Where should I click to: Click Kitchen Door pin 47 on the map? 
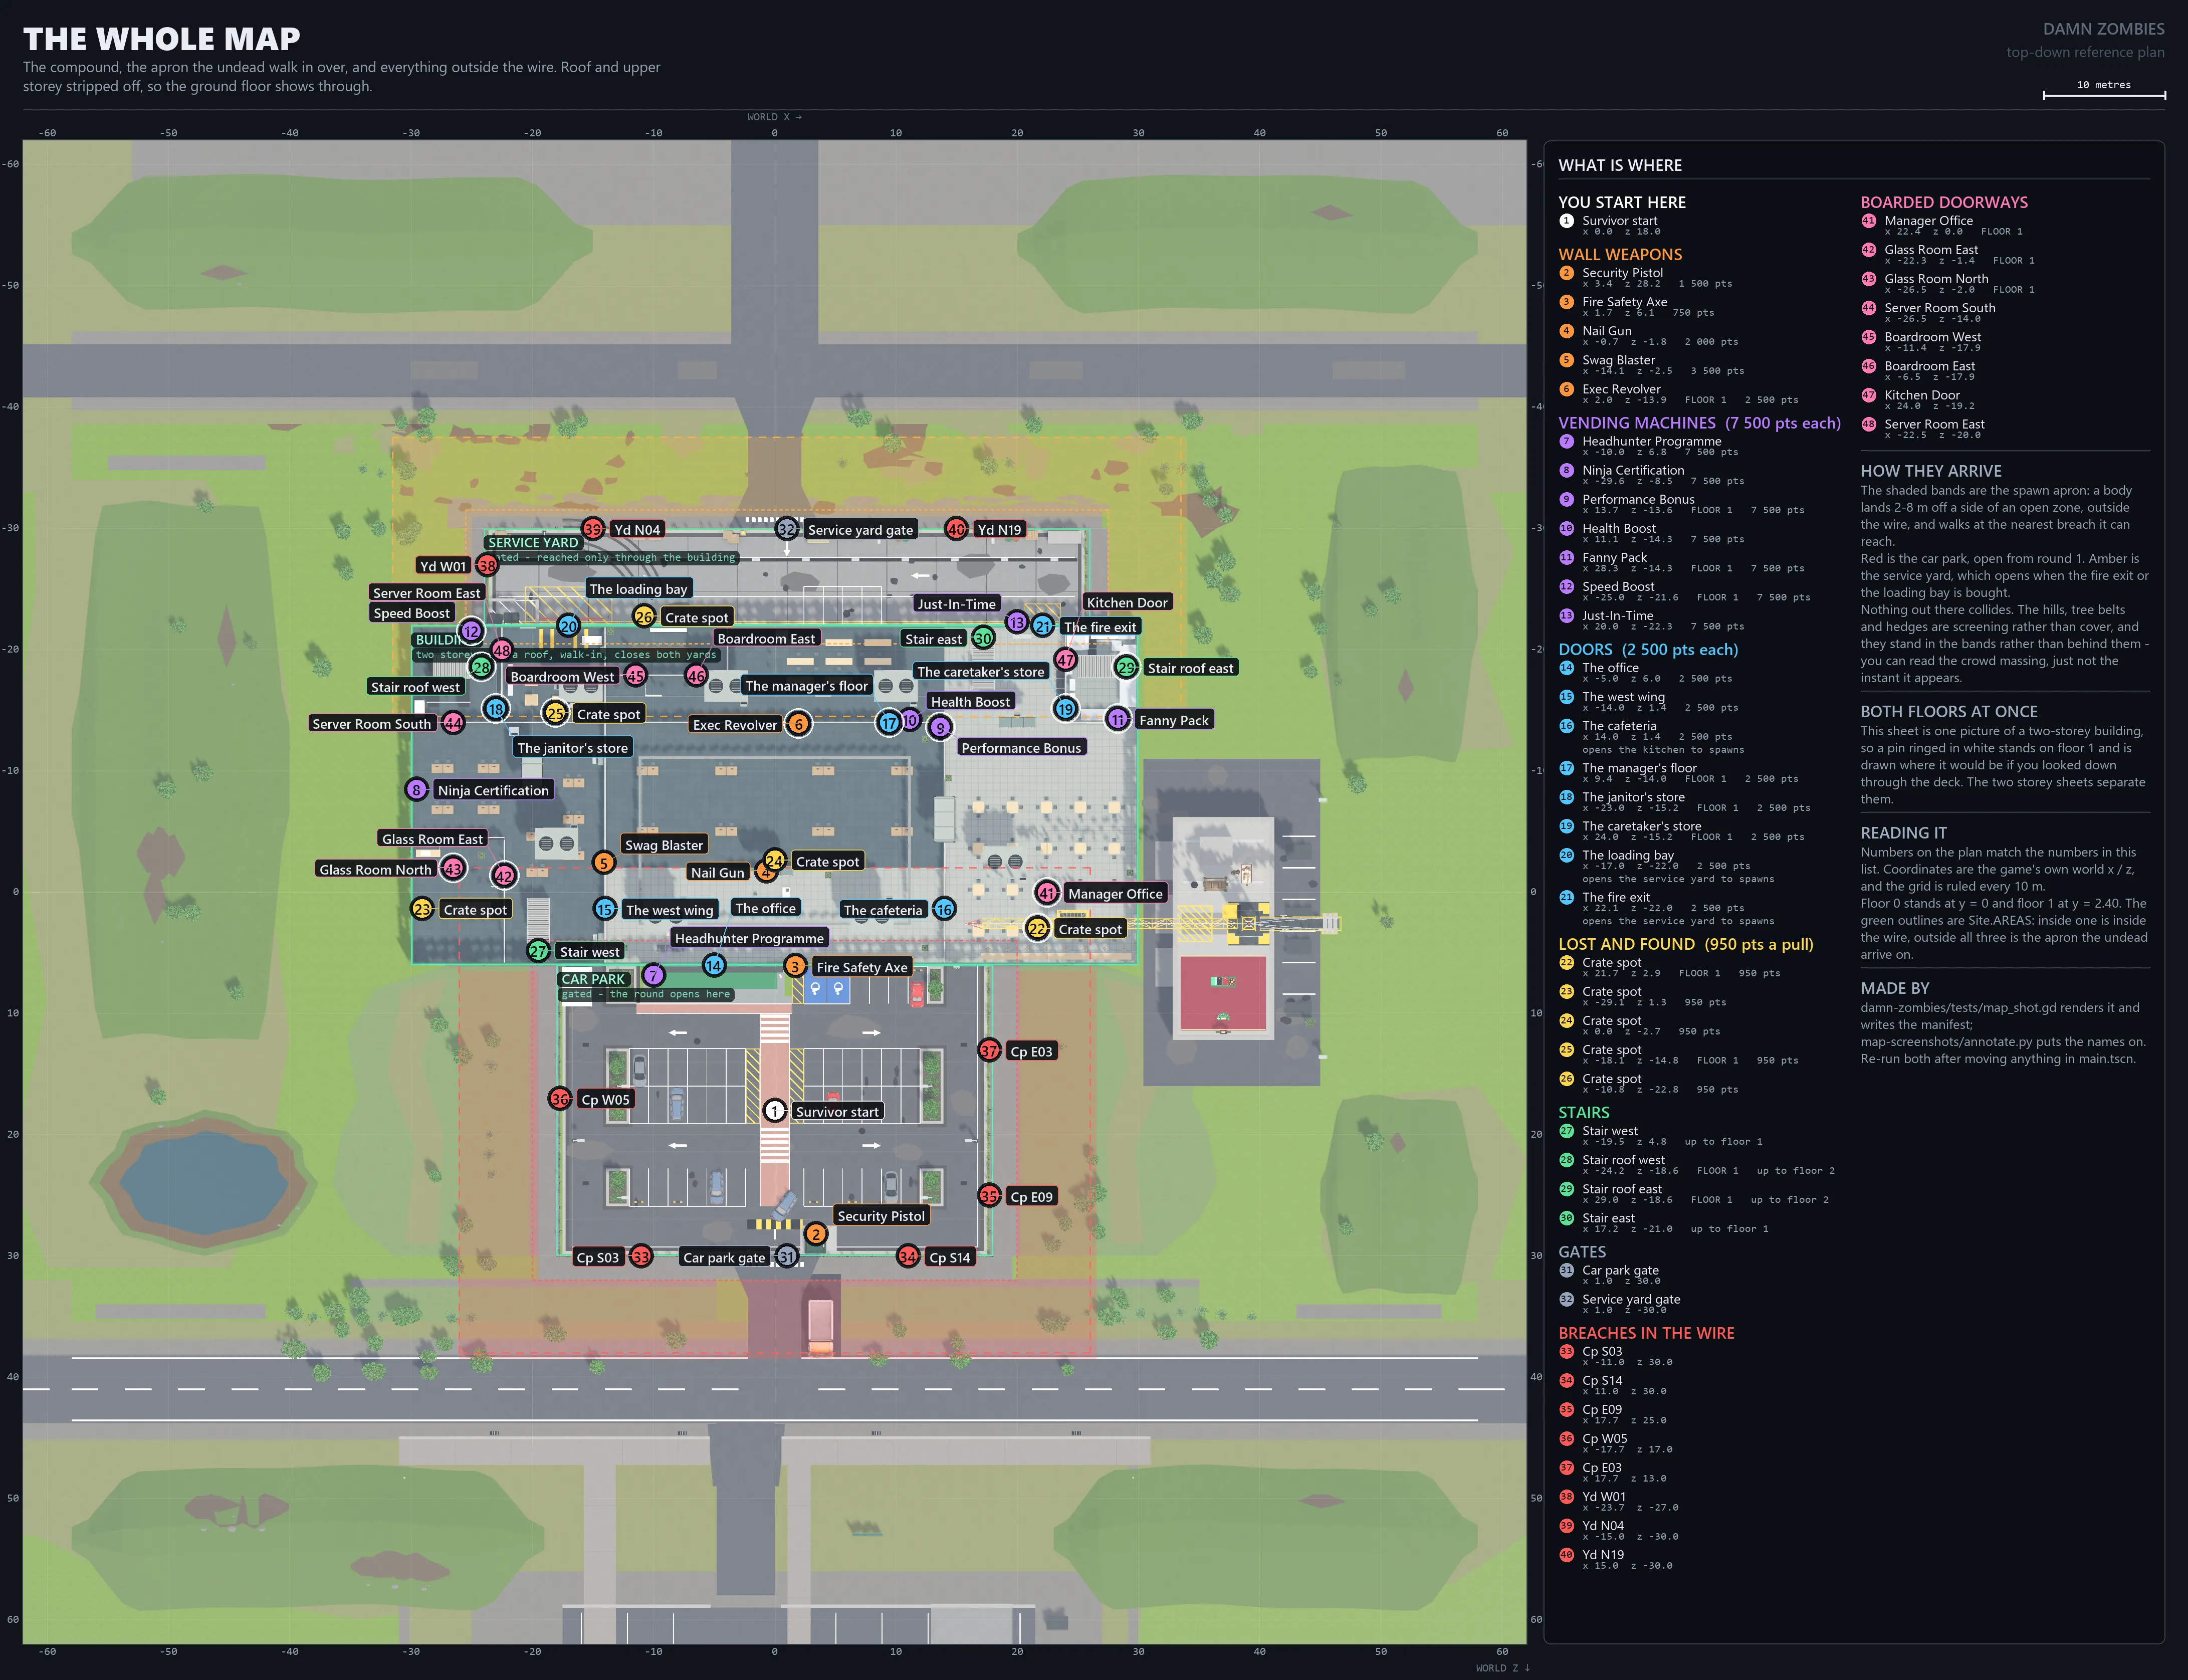click(1066, 660)
